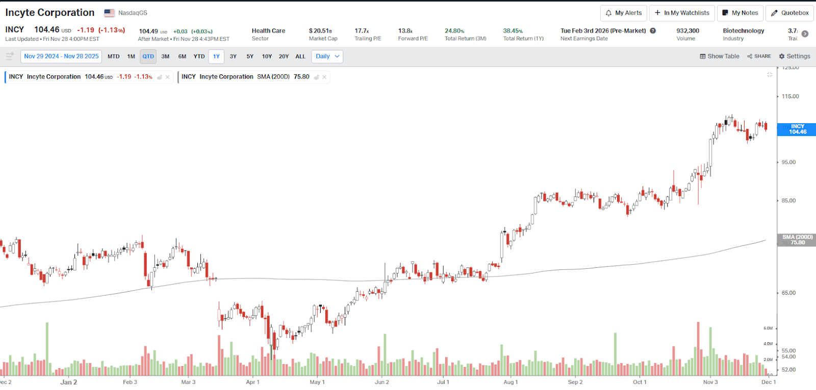Show the data table
816x390 pixels.
(x=719, y=57)
